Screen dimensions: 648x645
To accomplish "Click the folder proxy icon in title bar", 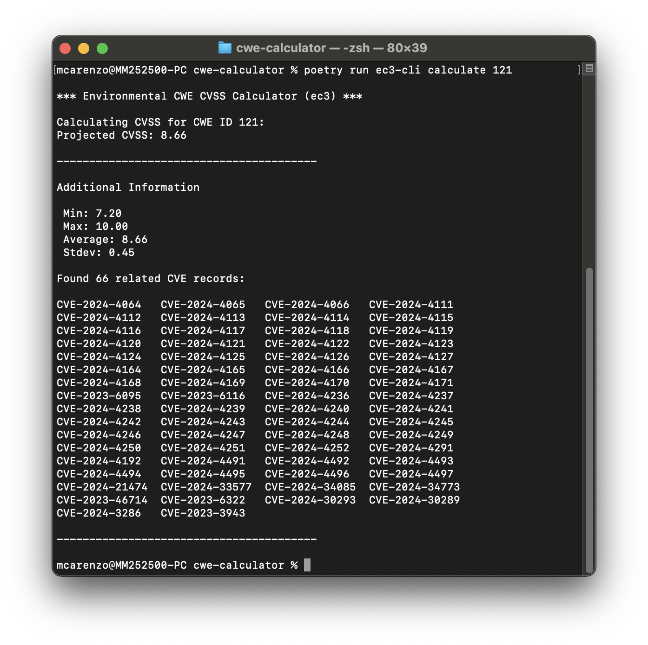I will pos(225,48).
